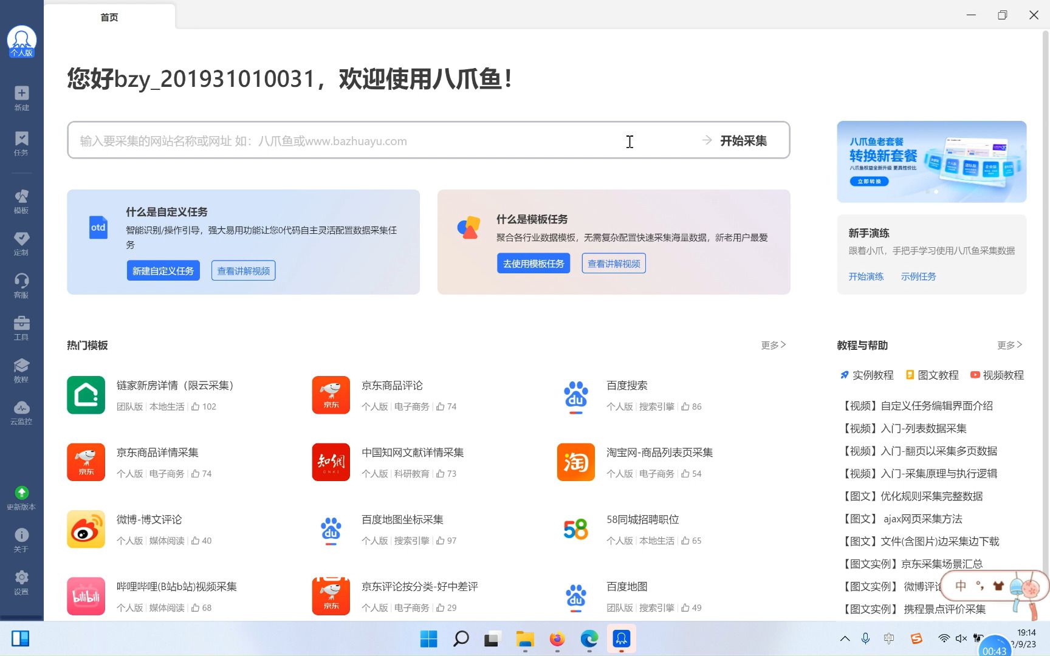
Task: Launch Firefox from taskbar
Action: 557,638
